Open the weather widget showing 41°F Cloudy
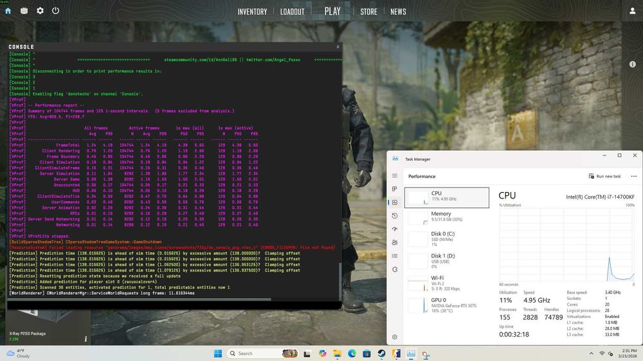This screenshot has width=643, height=361. pos(19,353)
